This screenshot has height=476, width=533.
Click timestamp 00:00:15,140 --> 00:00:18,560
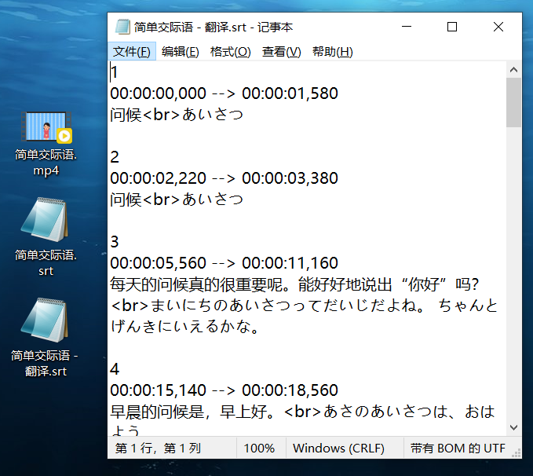[x=224, y=390]
